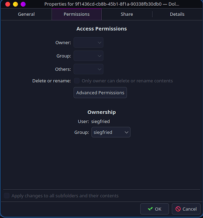Viewport: 203px width, 218px height.
Task: Click the red prohibition icon on Cancel
Action: tap(178, 209)
